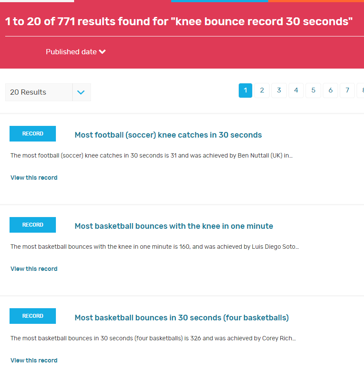Select the 160 bounces description text
The image size is (364, 382).
click(x=155, y=247)
